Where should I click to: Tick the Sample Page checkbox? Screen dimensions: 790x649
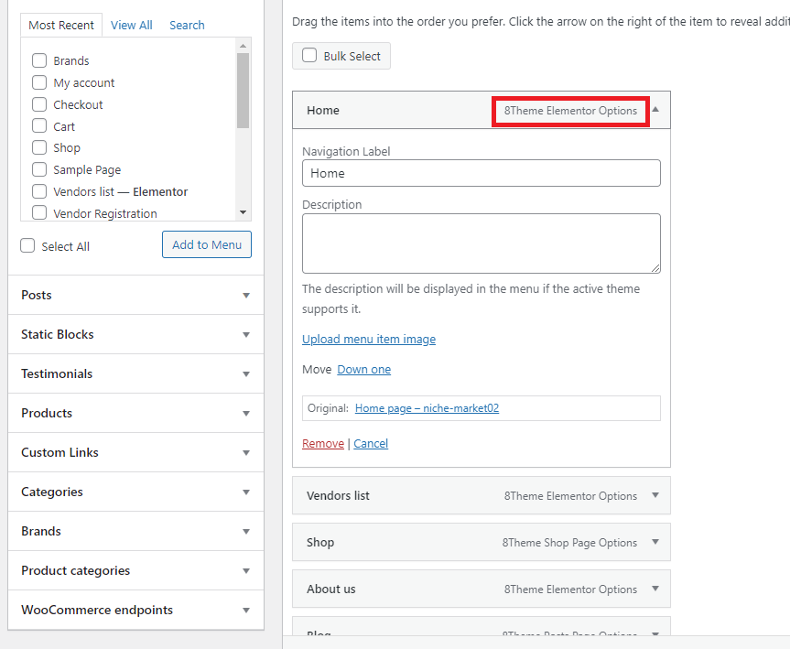tap(39, 169)
